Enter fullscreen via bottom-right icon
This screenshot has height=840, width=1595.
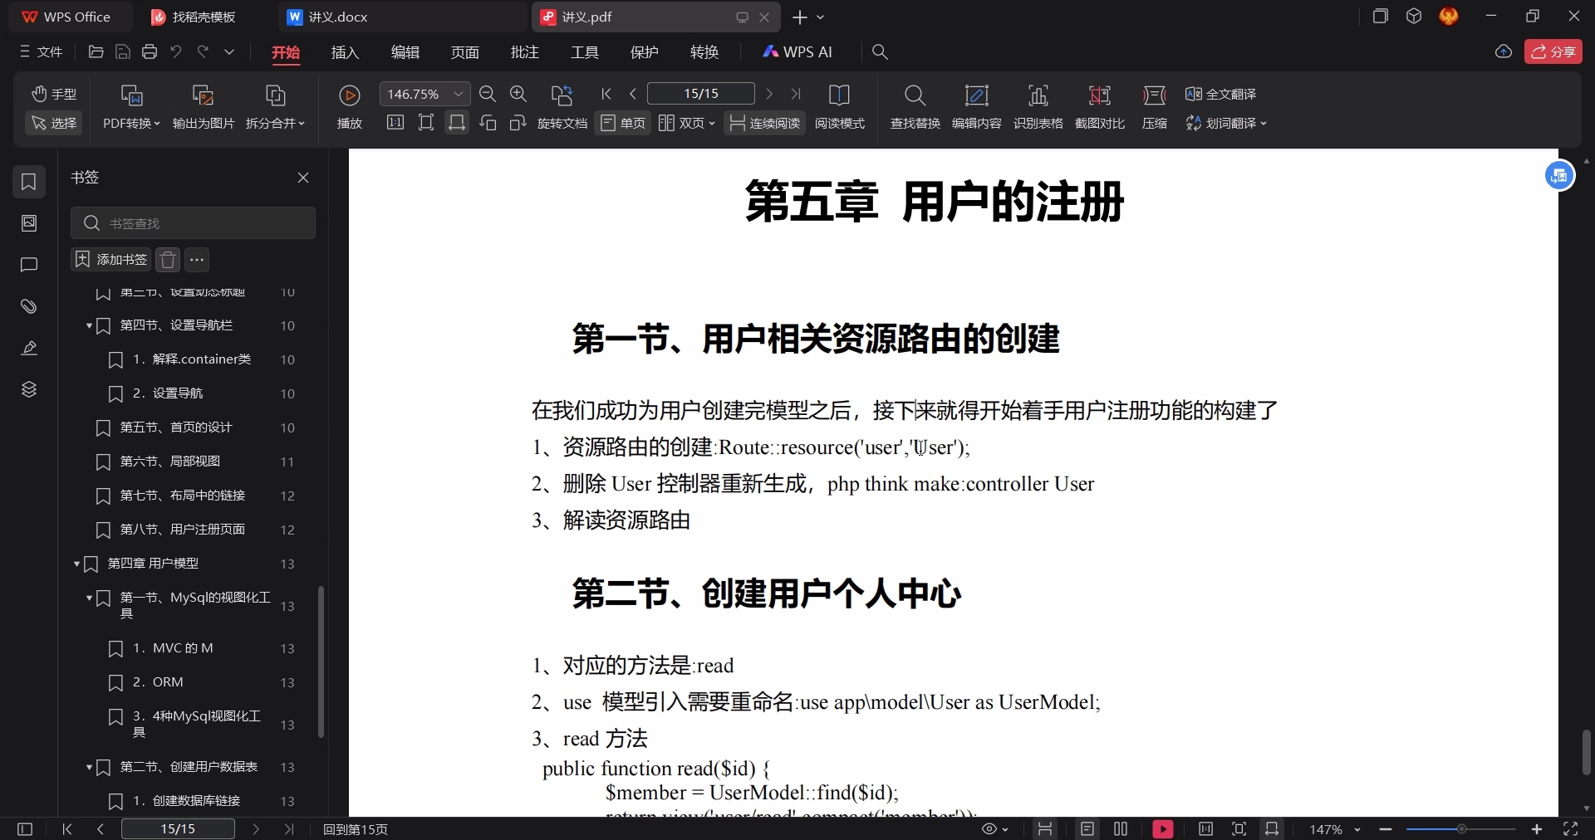point(1572,829)
